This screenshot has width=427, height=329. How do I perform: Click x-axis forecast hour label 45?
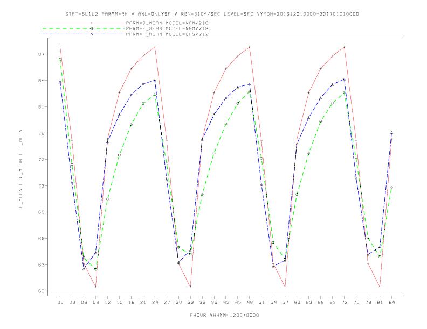238,302
